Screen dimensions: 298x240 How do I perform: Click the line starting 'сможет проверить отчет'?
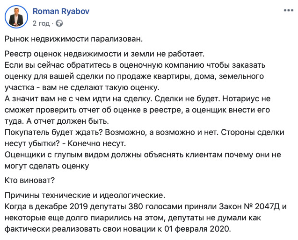coord(137,110)
